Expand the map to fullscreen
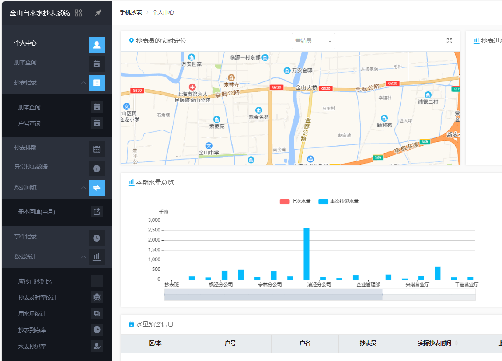Image resolution: width=502 pixels, height=361 pixels. (x=449, y=41)
